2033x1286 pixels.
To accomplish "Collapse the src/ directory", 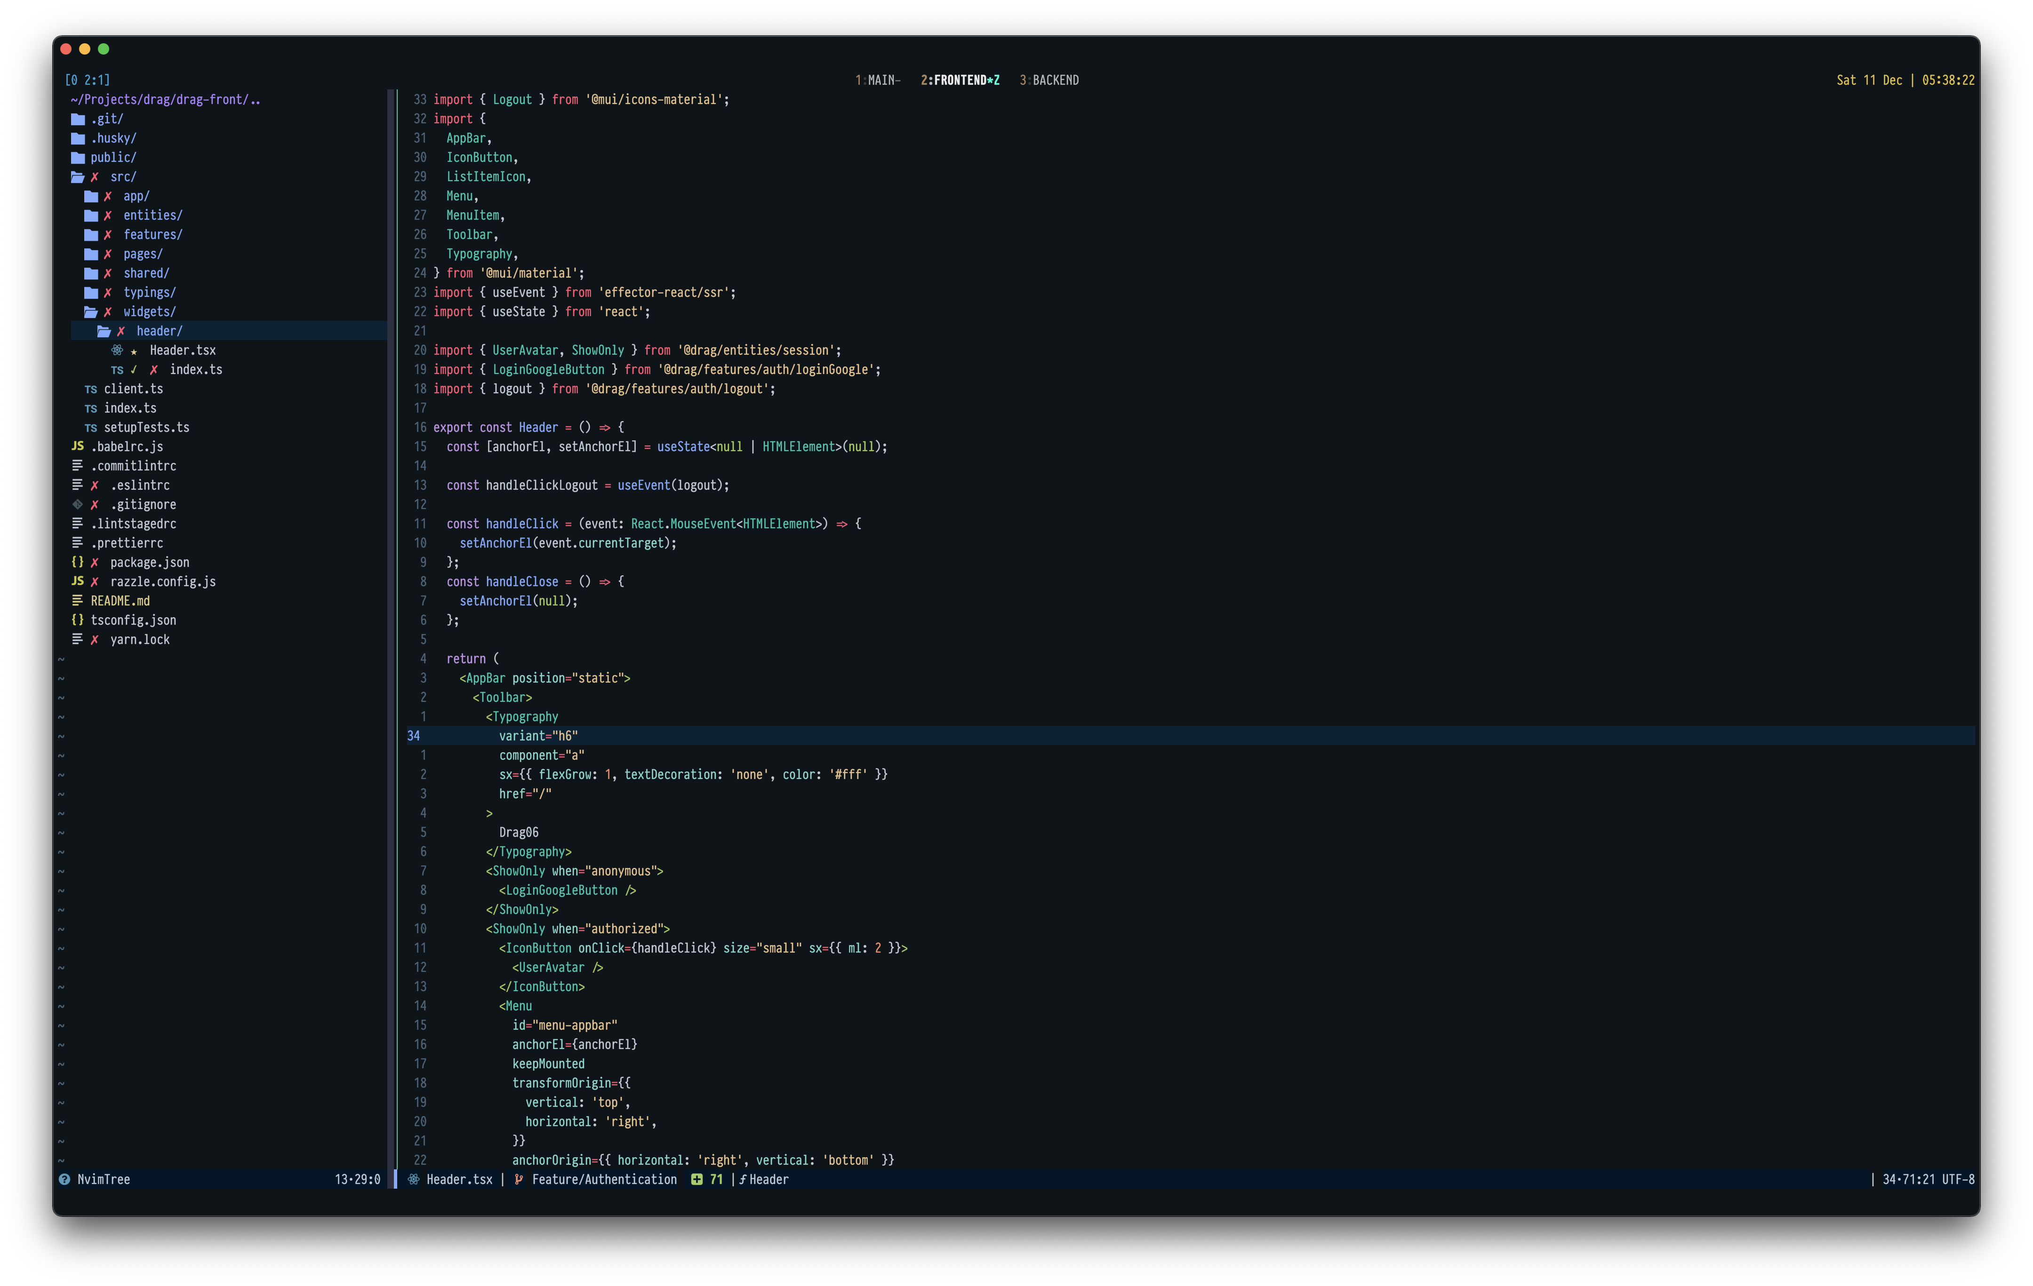I will tap(122, 176).
